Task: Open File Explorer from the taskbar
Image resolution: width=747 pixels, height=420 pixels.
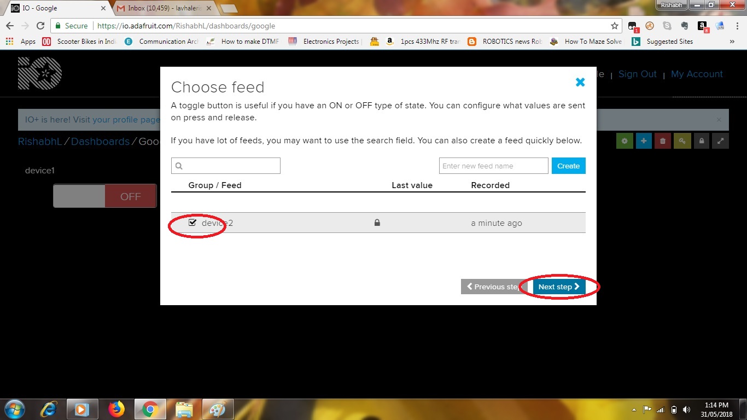Action: [x=184, y=409]
